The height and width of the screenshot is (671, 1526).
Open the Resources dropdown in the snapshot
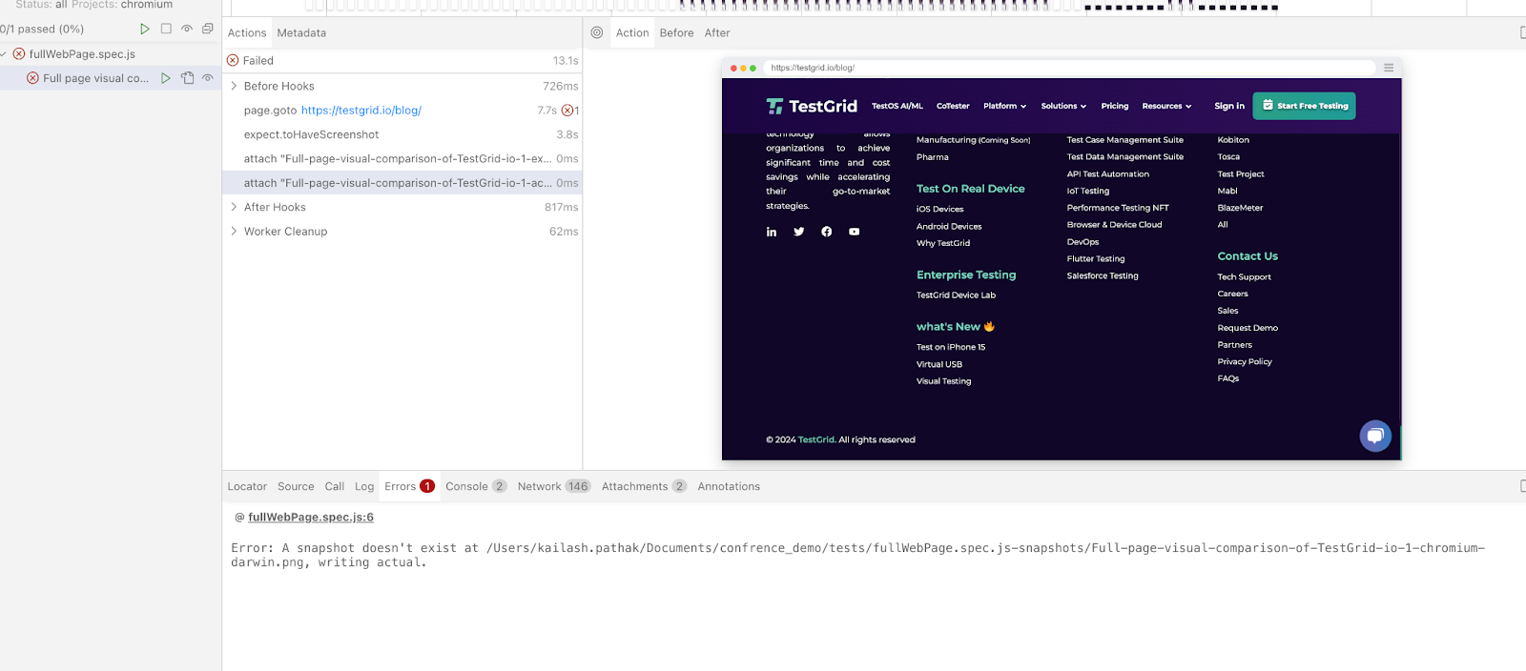click(1166, 106)
